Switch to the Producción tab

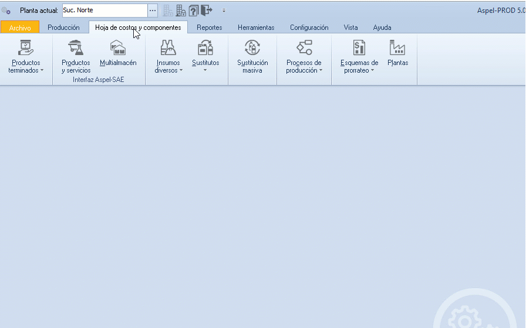[63, 28]
